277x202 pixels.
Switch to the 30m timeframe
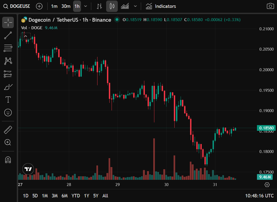click(x=66, y=6)
